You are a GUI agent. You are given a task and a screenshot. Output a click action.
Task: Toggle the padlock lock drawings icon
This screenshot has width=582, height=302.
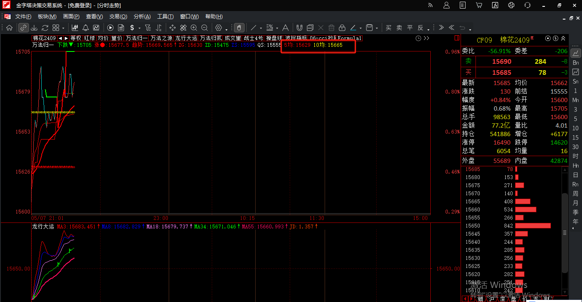pyautogui.click(x=342, y=28)
